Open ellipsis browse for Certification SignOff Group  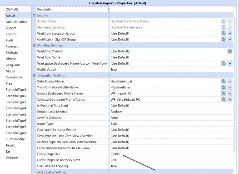point(230,40)
